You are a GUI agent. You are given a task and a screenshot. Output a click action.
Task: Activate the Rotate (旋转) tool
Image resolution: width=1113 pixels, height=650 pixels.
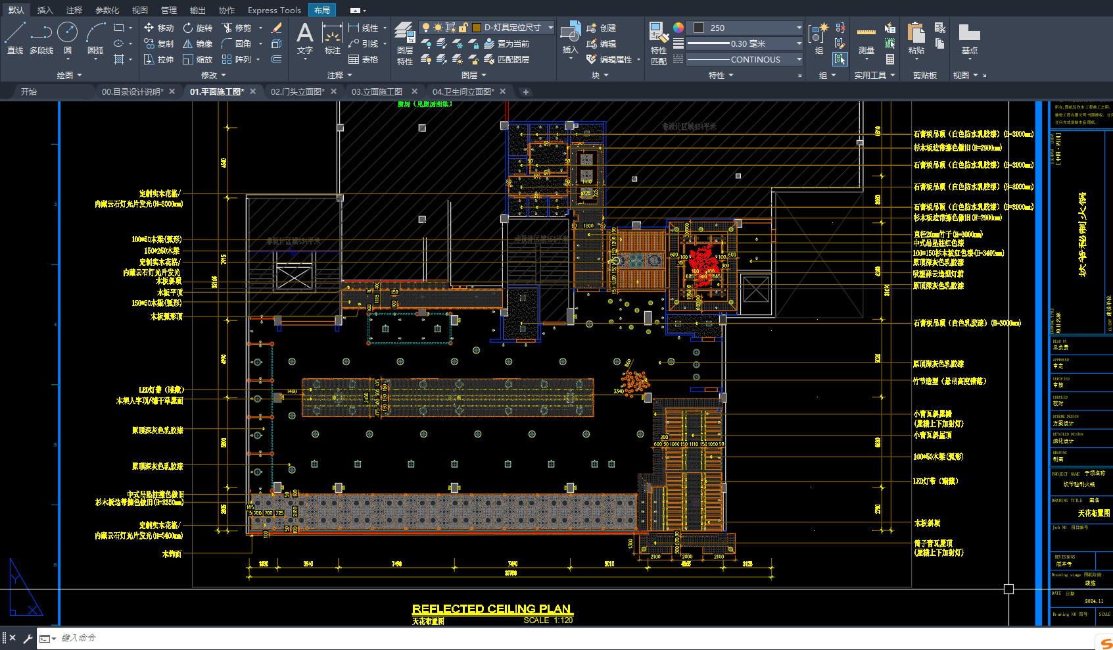coord(197,28)
